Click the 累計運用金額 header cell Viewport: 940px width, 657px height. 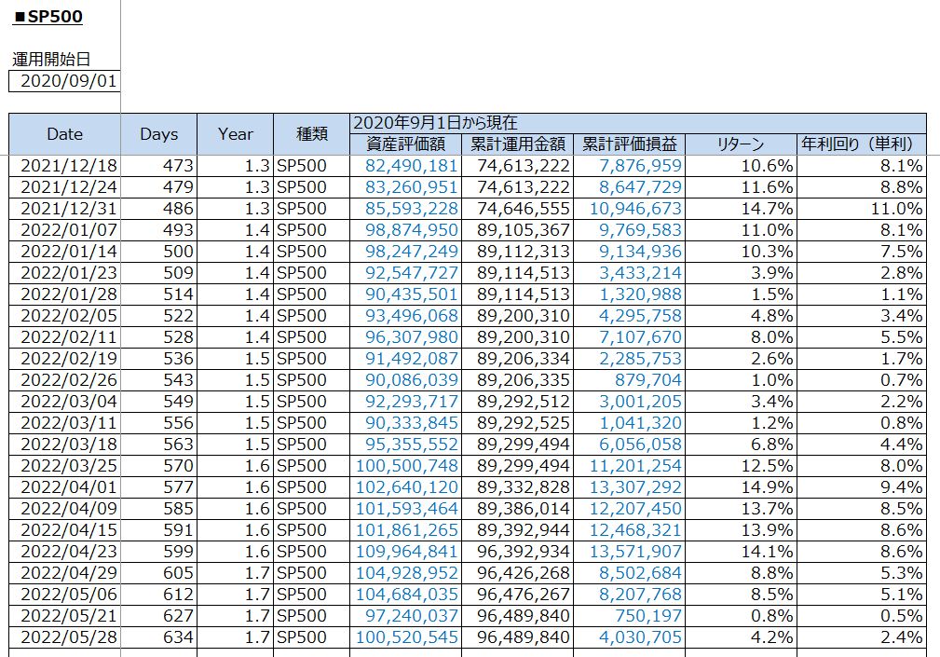click(x=517, y=144)
